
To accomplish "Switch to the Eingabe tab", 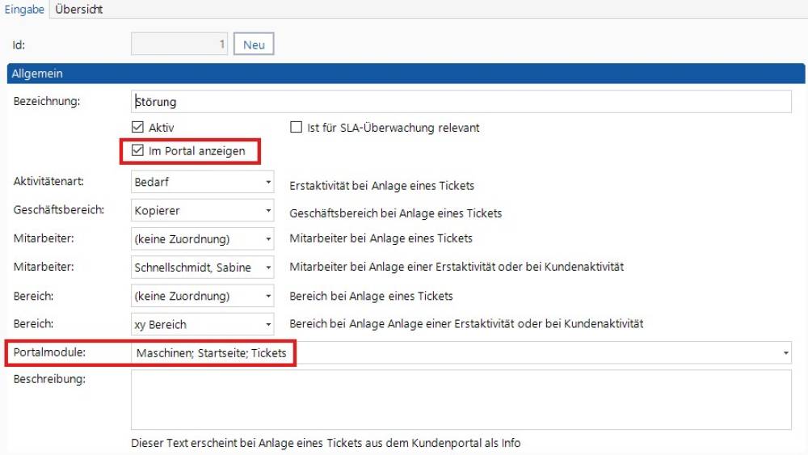I will click(x=24, y=9).
